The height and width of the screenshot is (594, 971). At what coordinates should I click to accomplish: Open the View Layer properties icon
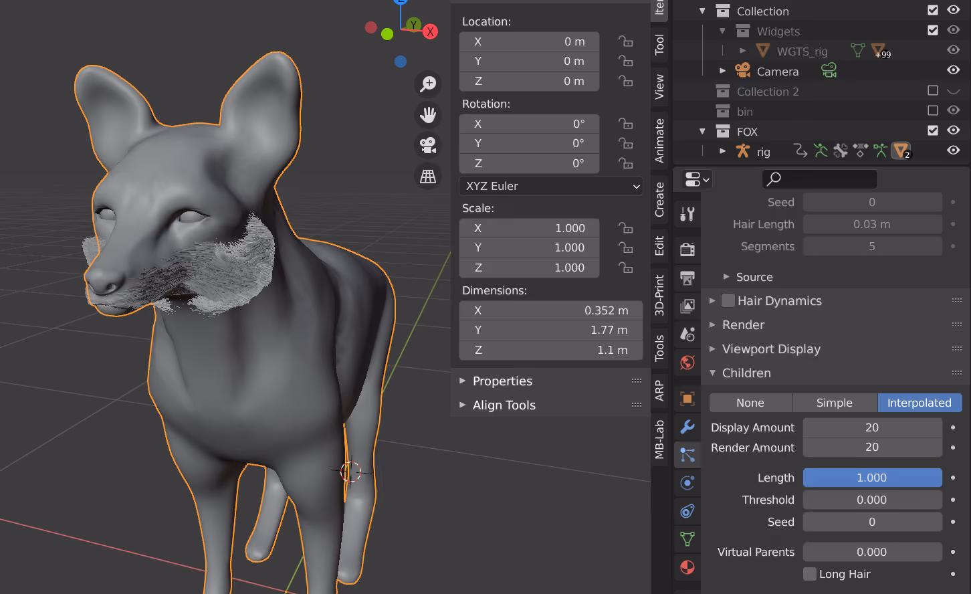(687, 306)
